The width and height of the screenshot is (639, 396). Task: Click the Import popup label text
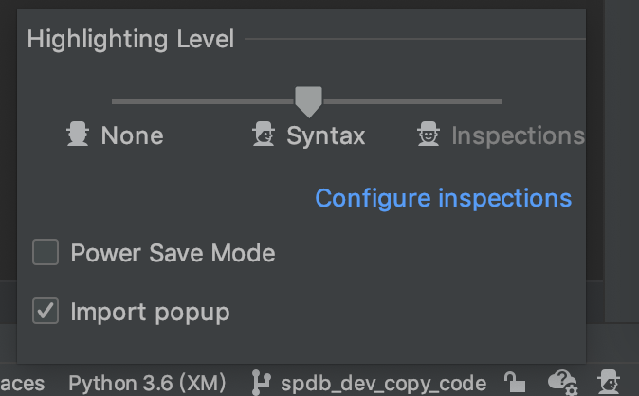(x=150, y=311)
